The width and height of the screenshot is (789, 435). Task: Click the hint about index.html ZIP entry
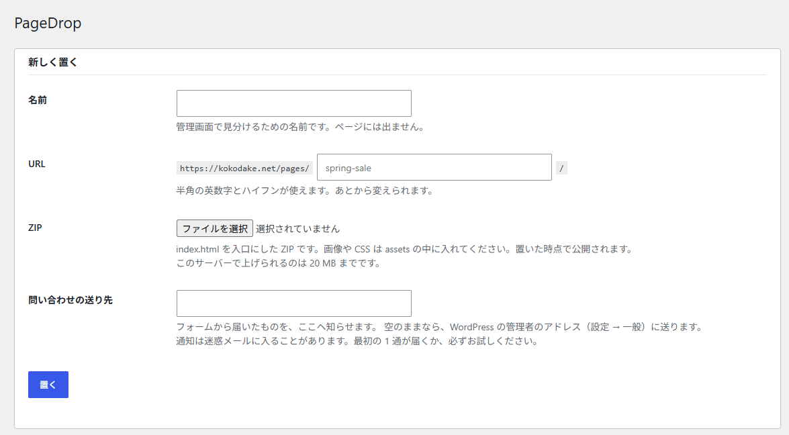[406, 249]
